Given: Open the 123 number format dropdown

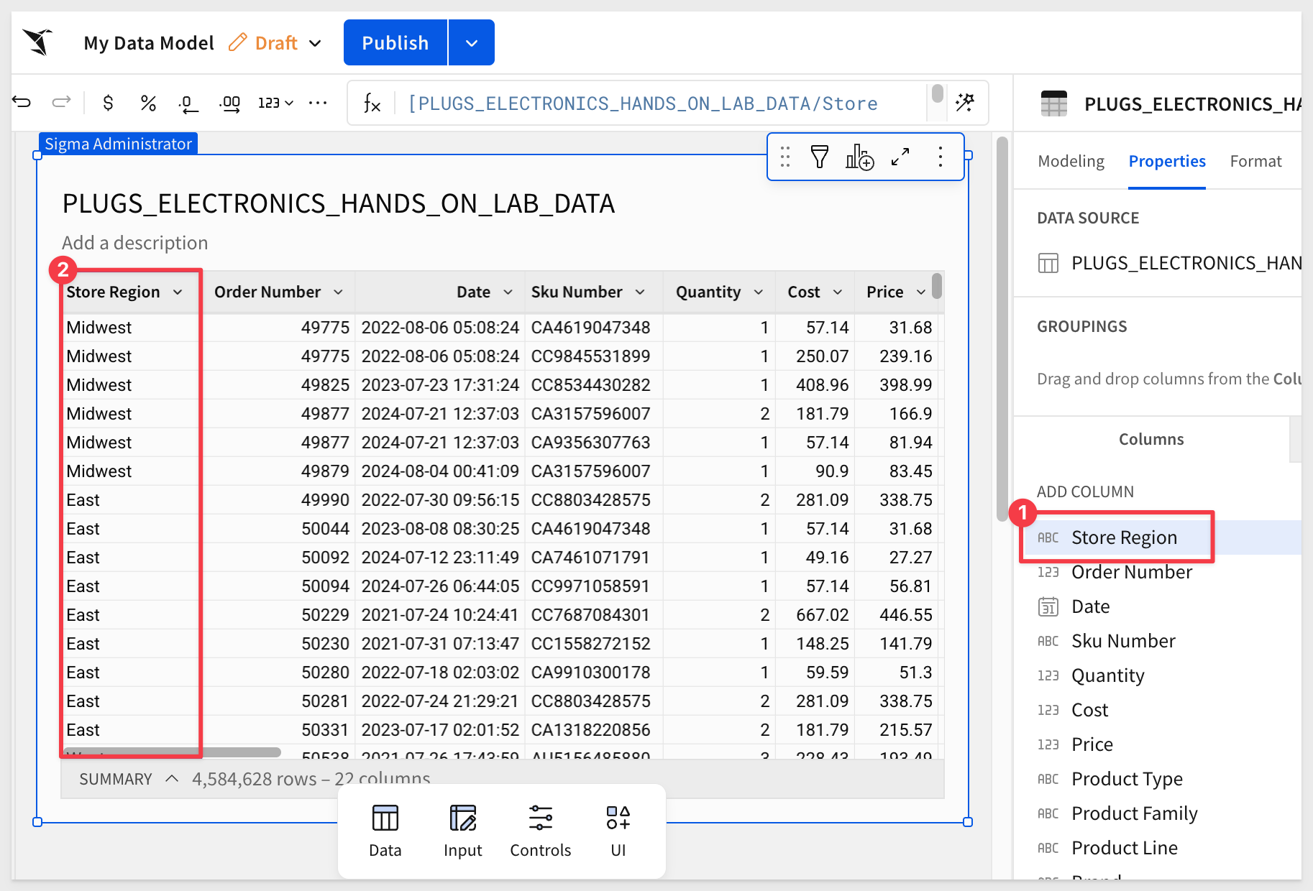Looking at the screenshot, I should 276,103.
